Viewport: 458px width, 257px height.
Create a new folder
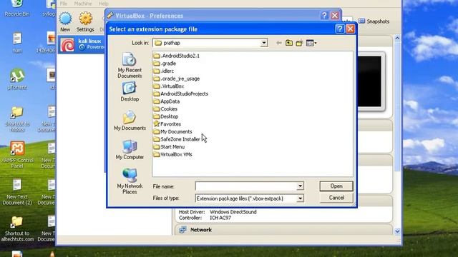299,43
